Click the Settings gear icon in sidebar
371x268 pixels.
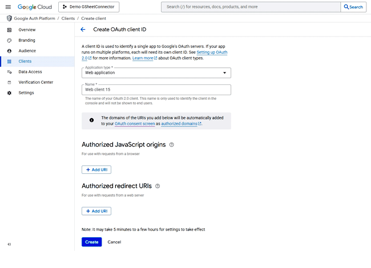pos(9,92)
